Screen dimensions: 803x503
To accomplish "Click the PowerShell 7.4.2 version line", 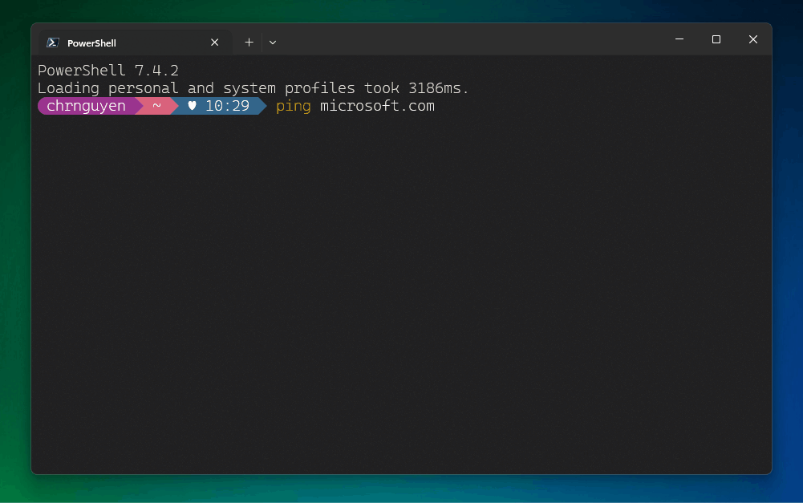I will tap(108, 70).
